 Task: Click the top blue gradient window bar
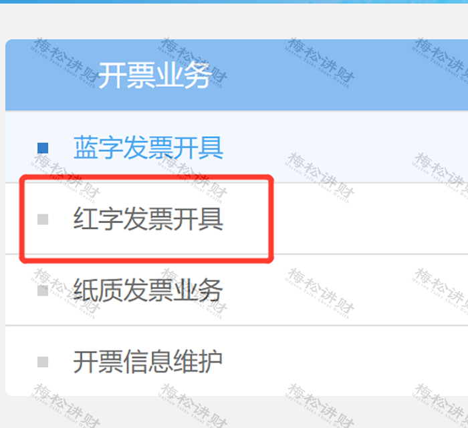(234, 1)
